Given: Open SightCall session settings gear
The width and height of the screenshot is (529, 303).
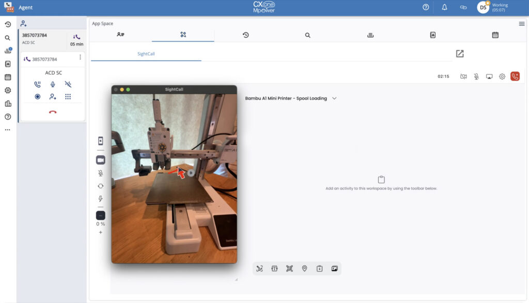Looking at the screenshot, I should (x=502, y=76).
